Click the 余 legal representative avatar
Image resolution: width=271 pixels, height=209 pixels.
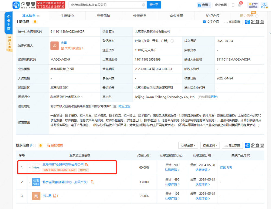[x=55, y=46]
